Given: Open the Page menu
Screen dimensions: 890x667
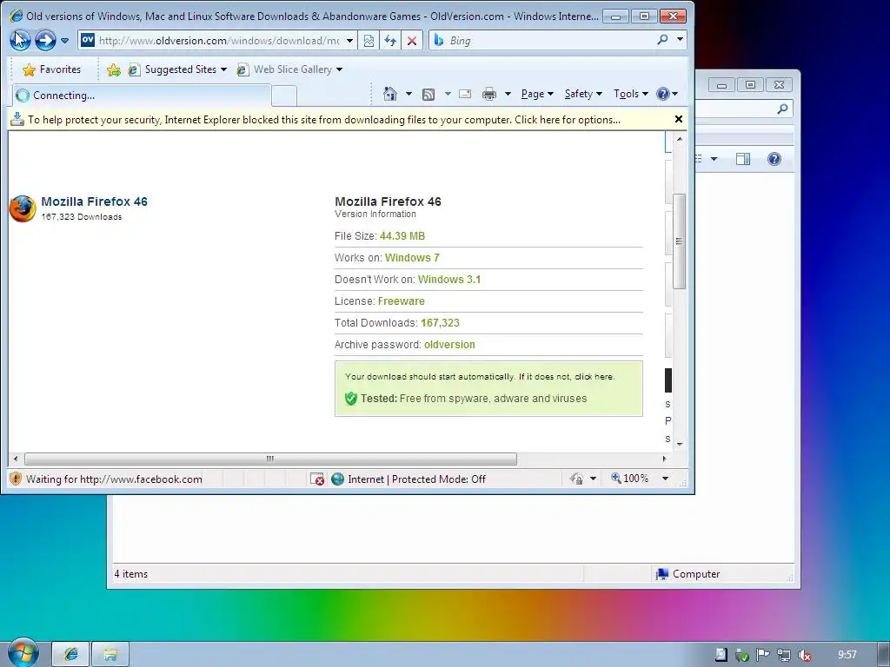Looking at the screenshot, I should pyautogui.click(x=537, y=94).
